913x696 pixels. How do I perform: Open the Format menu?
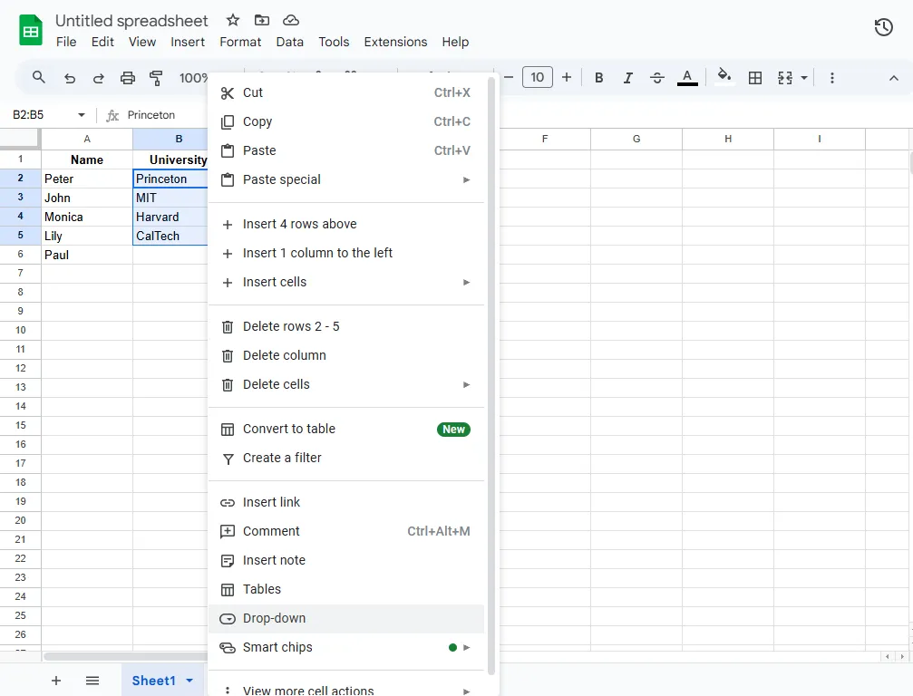[240, 42]
